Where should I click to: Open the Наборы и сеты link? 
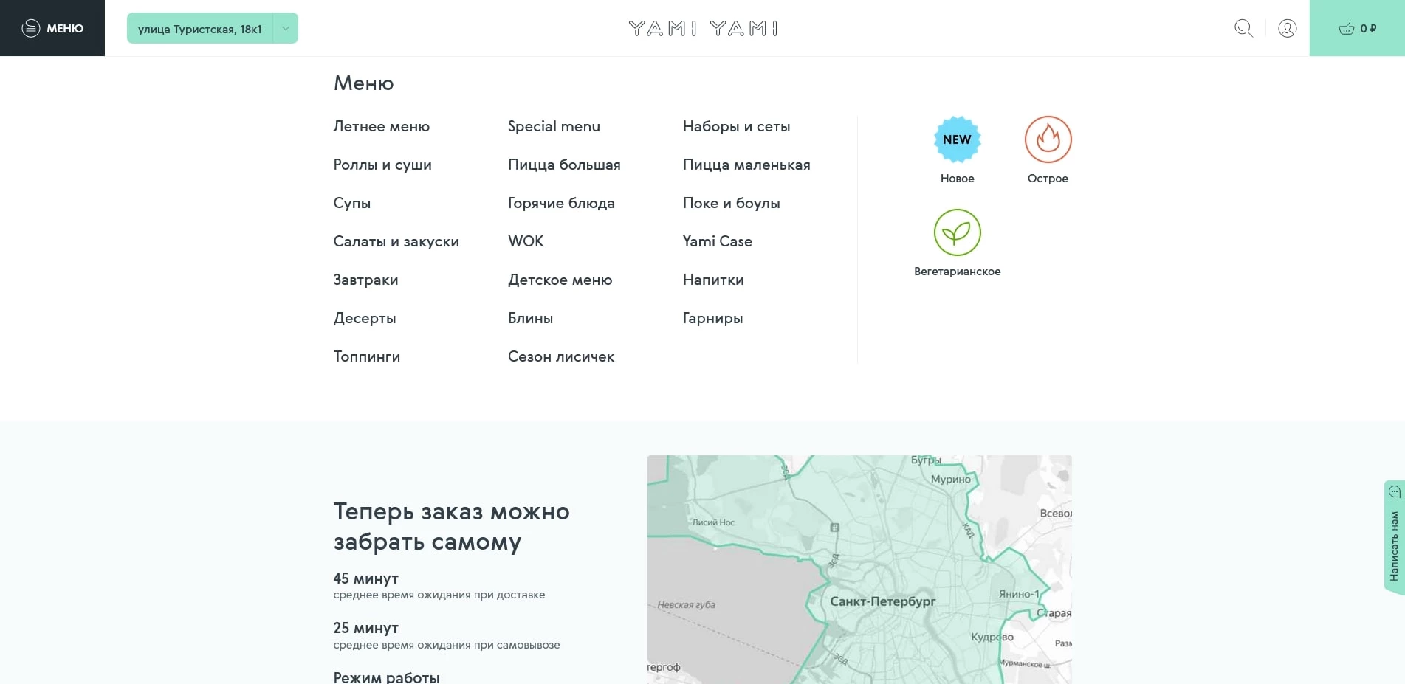736,126
